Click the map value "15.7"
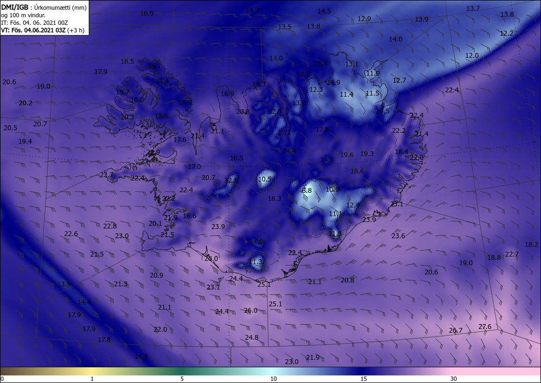The image size is (541, 383). coord(122,92)
